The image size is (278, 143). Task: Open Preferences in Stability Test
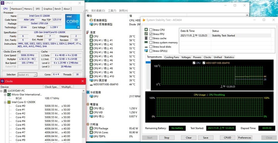point(244,138)
